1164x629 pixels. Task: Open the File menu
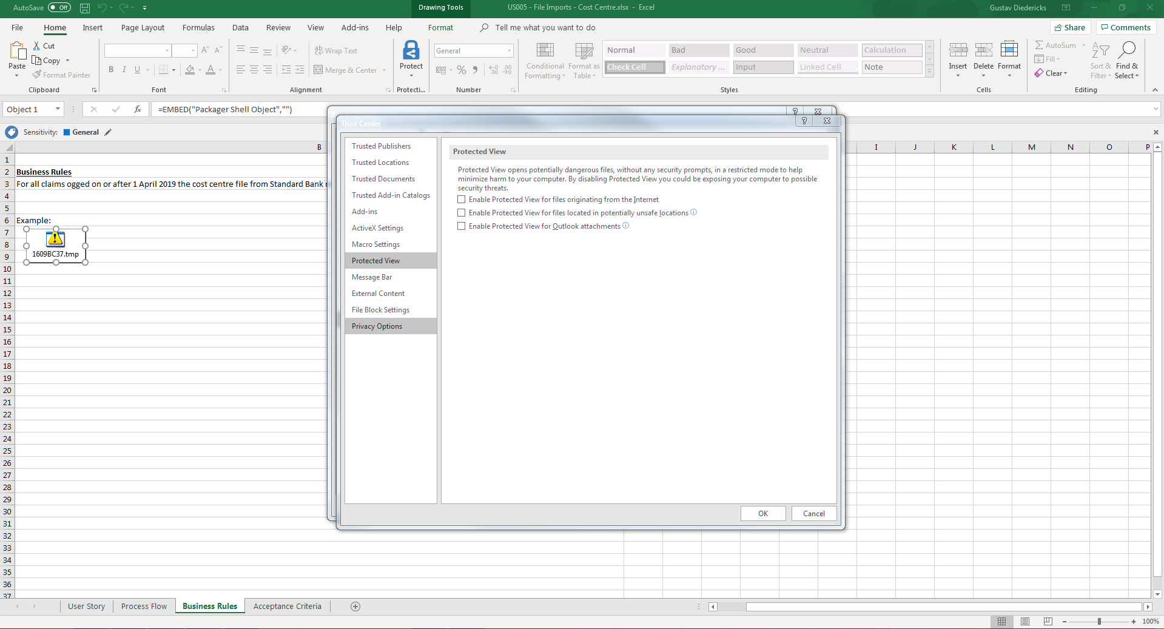17,27
